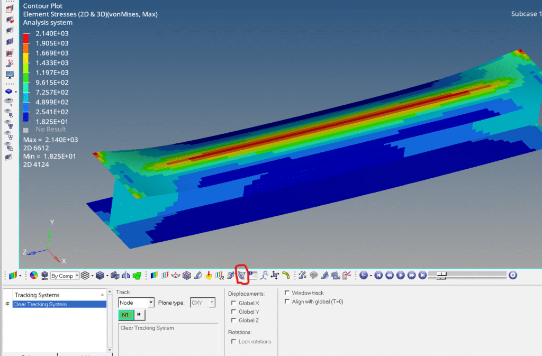The height and width of the screenshot is (356, 542).
Task: Click the color wheel icon in toolbar
Action: point(33,276)
